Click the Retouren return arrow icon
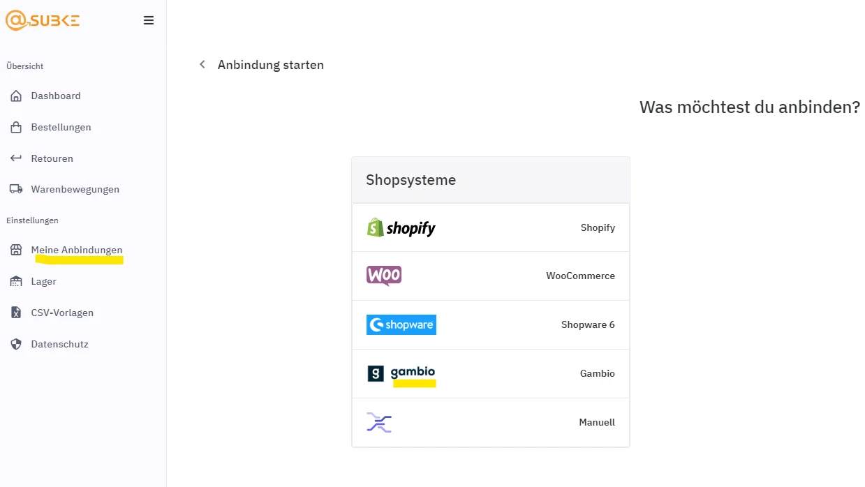Screen dimensions: 865x487 (x=16, y=158)
